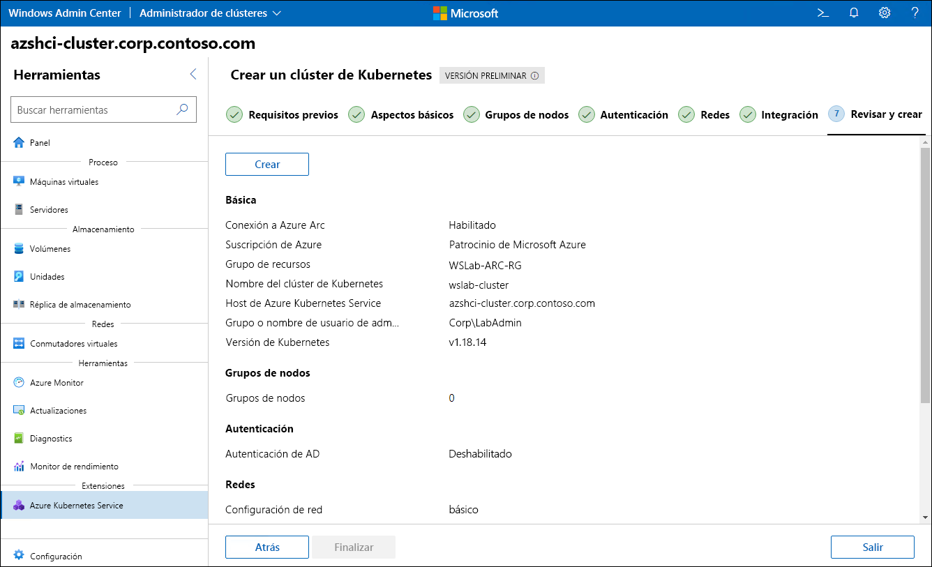The image size is (932, 567).
Task: Click Máquinas virtuales monitor icon
Action: pyautogui.click(x=19, y=182)
